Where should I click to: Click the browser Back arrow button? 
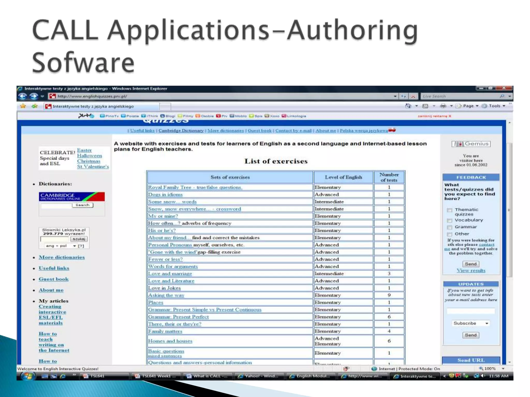(x=23, y=96)
